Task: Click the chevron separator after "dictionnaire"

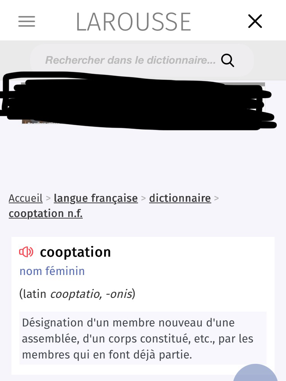Action: click(217, 198)
